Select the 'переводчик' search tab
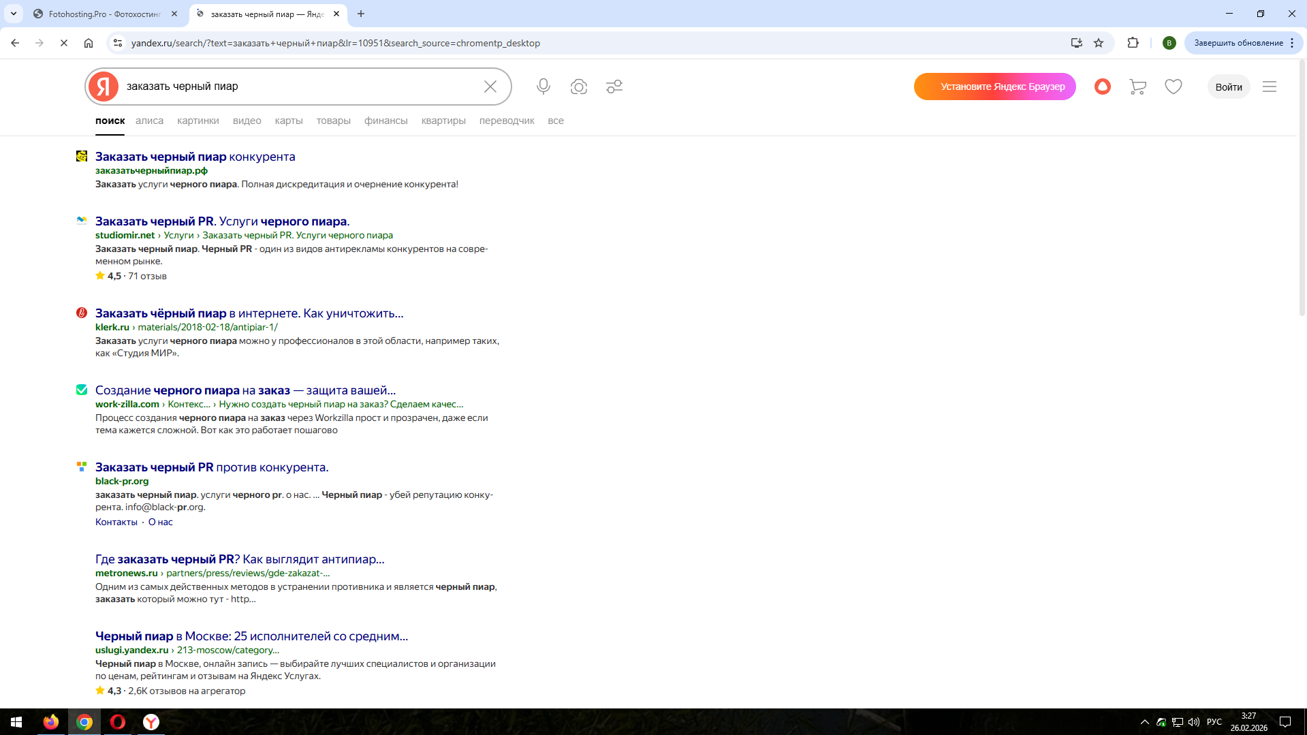The height and width of the screenshot is (735, 1307). click(507, 121)
